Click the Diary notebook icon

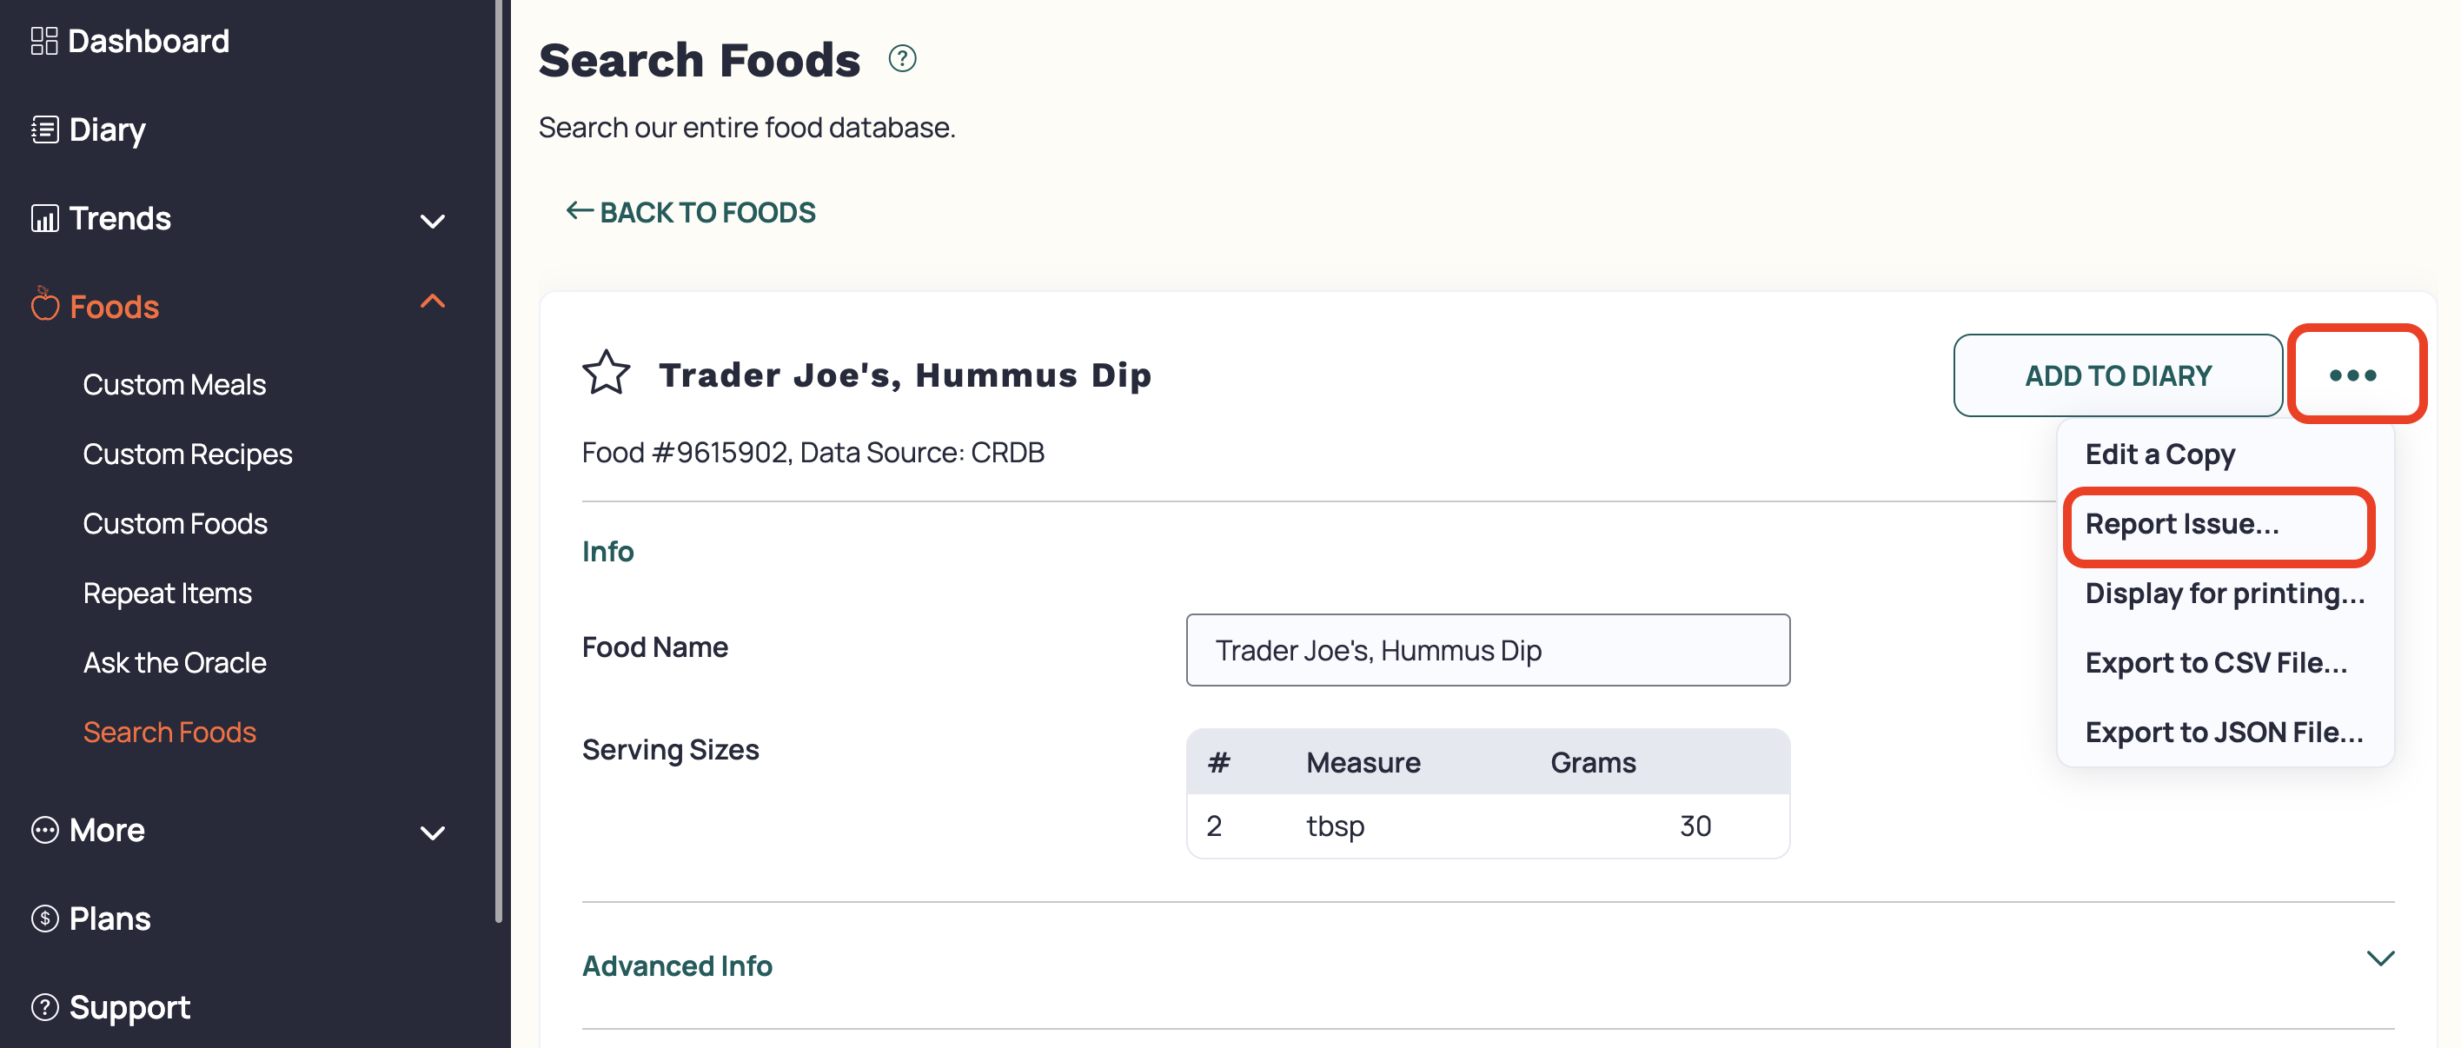[x=44, y=129]
